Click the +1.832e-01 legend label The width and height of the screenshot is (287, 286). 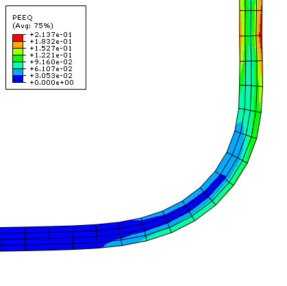(51, 42)
